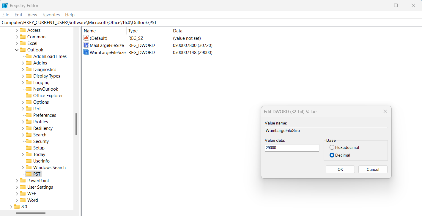Click the Excel folder icon
This screenshot has height=216, width=422.
click(23, 43)
